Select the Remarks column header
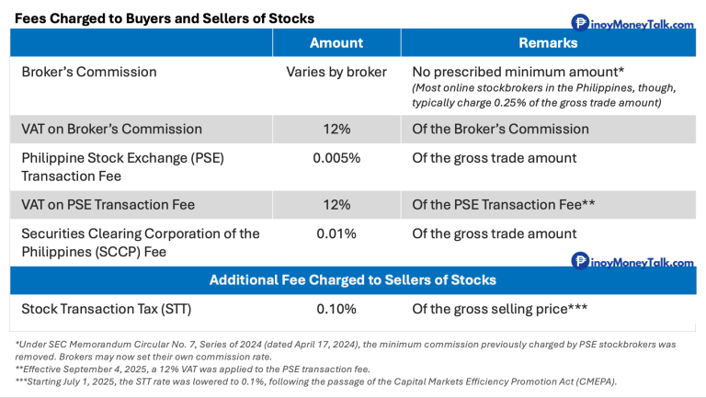706x398 pixels. [548, 43]
